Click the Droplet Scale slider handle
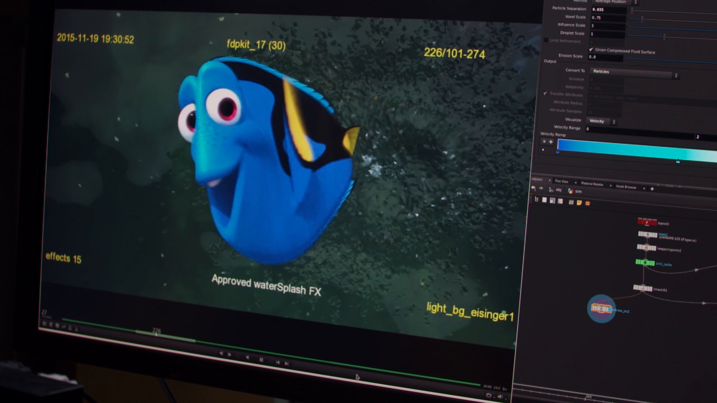Viewport: 717px width, 403px height. [664, 37]
